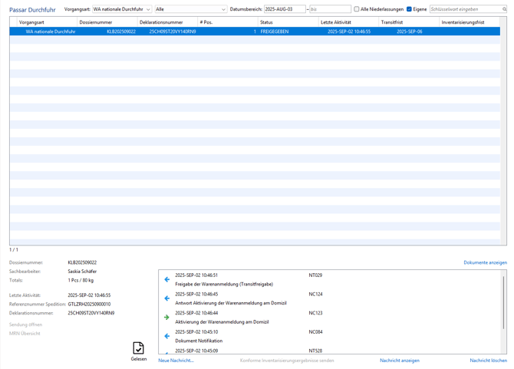Select message Freigabe der Warenanmeldung (Transitfreigabe)

click(224, 284)
